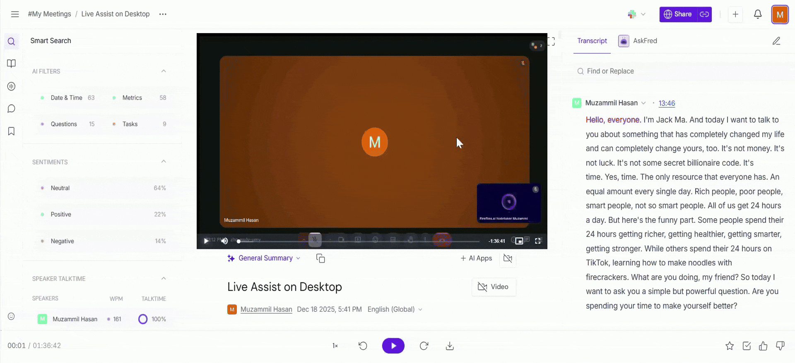Filter by Questions
This screenshot has width=795, height=363.
click(x=67, y=124)
